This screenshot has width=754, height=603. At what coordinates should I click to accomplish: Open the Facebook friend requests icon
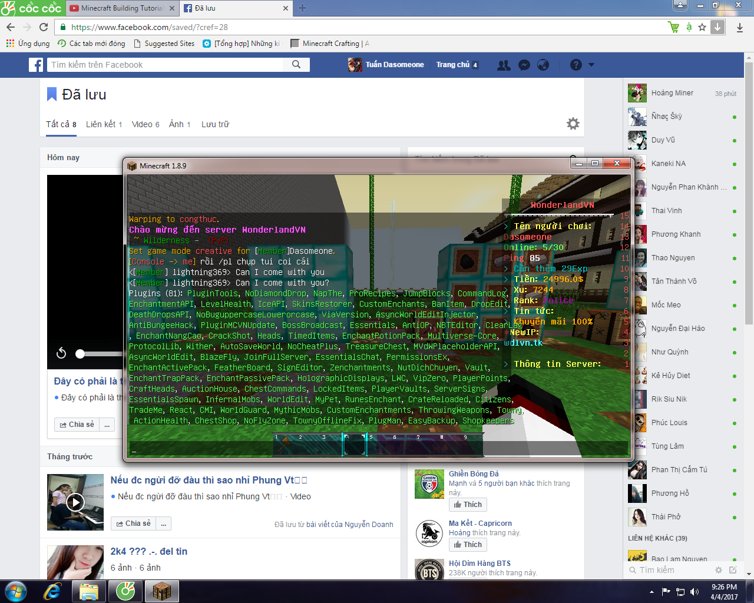[x=504, y=65]
